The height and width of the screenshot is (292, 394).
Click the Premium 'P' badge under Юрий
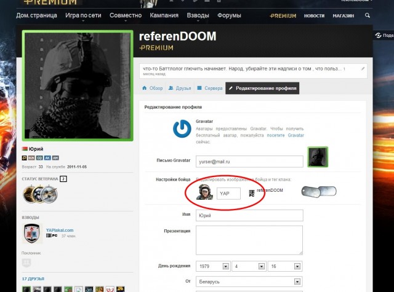click(x=25, y=158)
